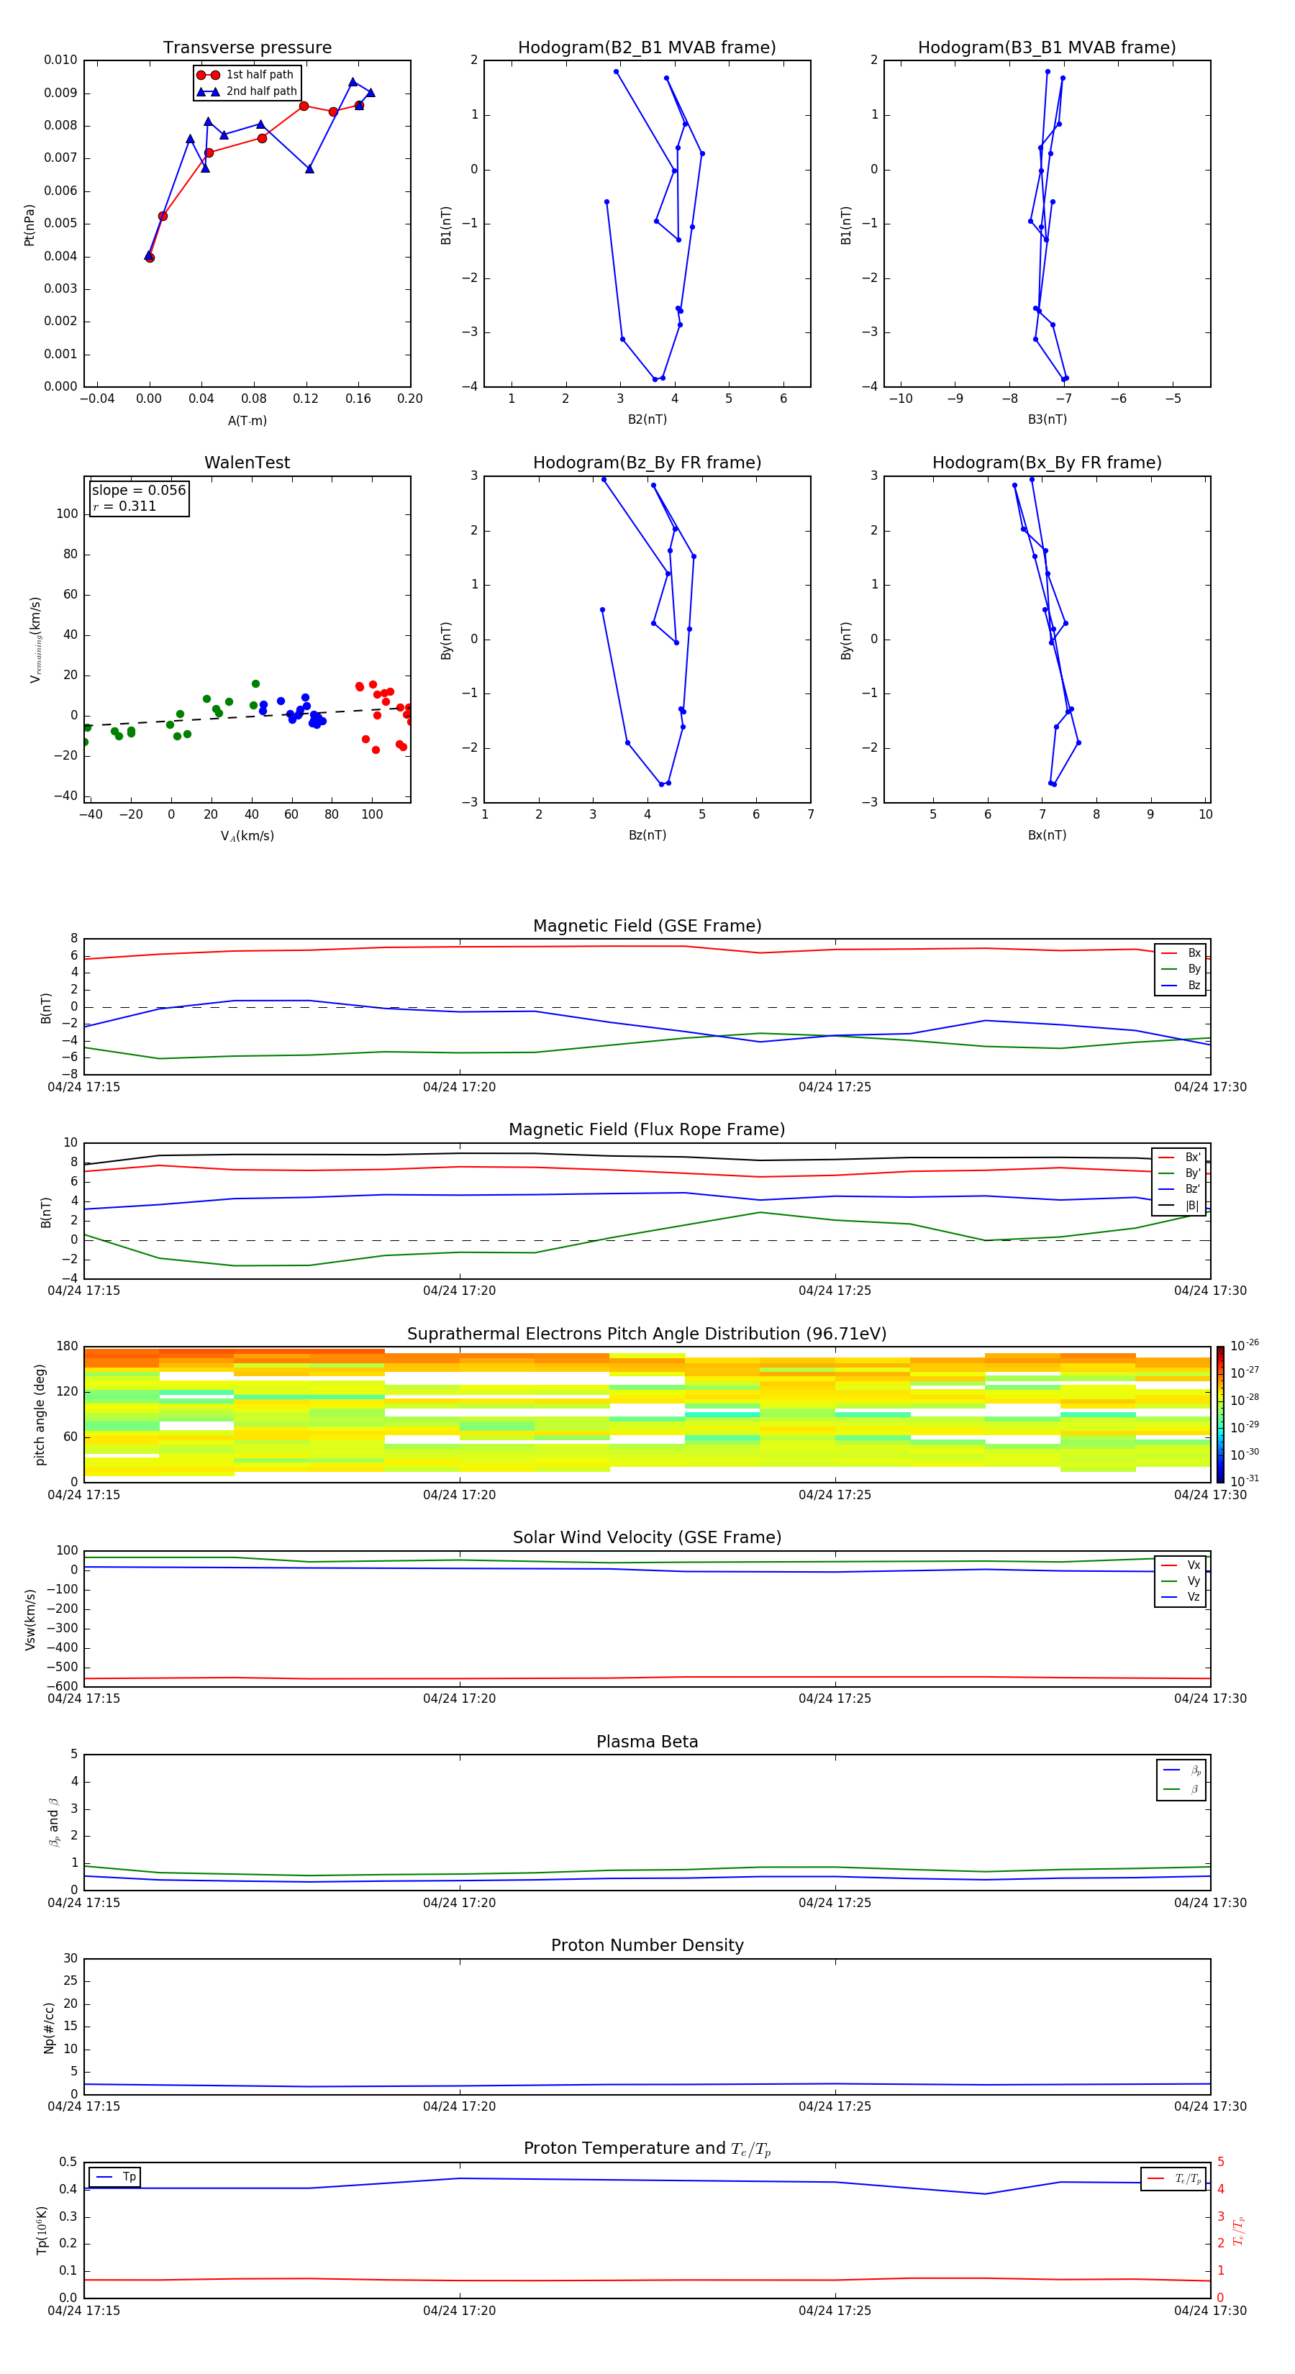
Task: Click the 'Np(#/cc)' axis label
Action: point(48,2027)
